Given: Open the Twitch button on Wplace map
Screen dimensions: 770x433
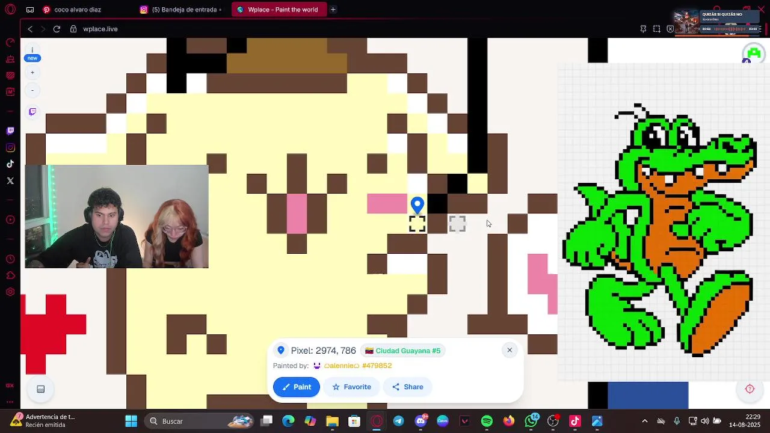Looking at the screenshot, I should (32, 112).
